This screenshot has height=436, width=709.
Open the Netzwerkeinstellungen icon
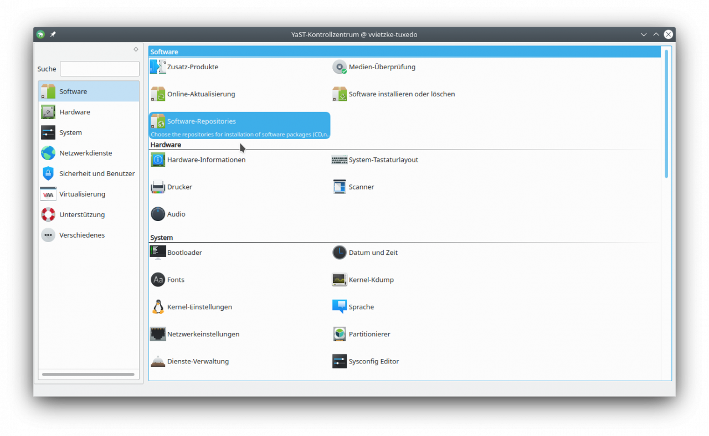[x=158, y=334]
